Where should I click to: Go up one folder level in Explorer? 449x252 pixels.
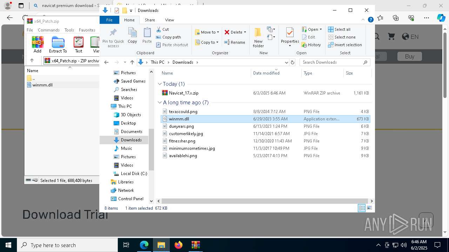click(x=132, y=62)
